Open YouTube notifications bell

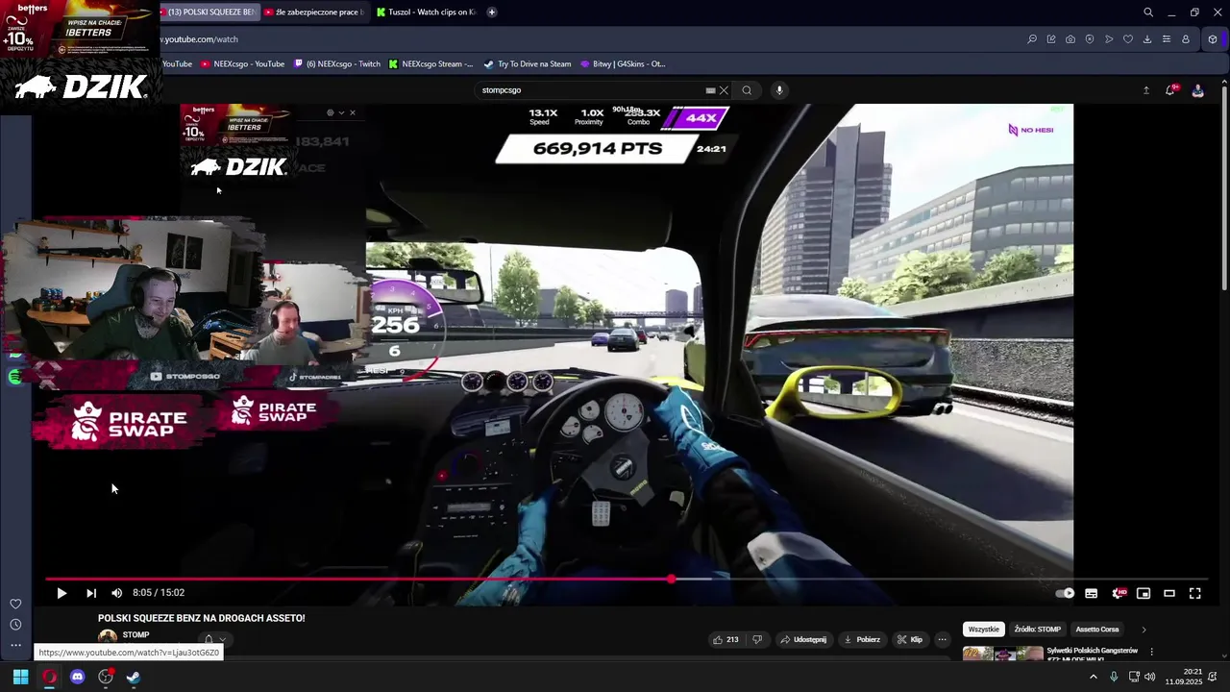(x=1170, y=90)
